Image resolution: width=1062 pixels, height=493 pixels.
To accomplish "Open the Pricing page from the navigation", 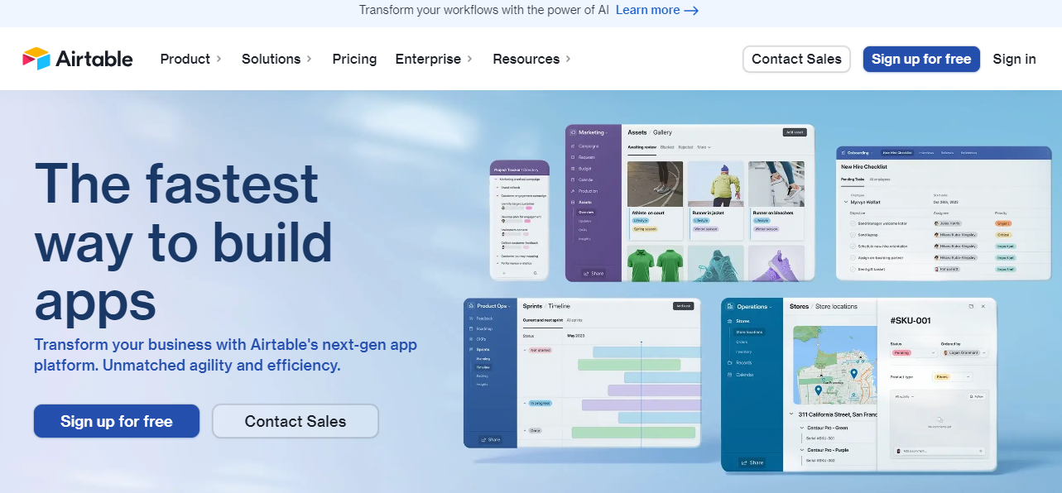I will [x=354, y=59].
